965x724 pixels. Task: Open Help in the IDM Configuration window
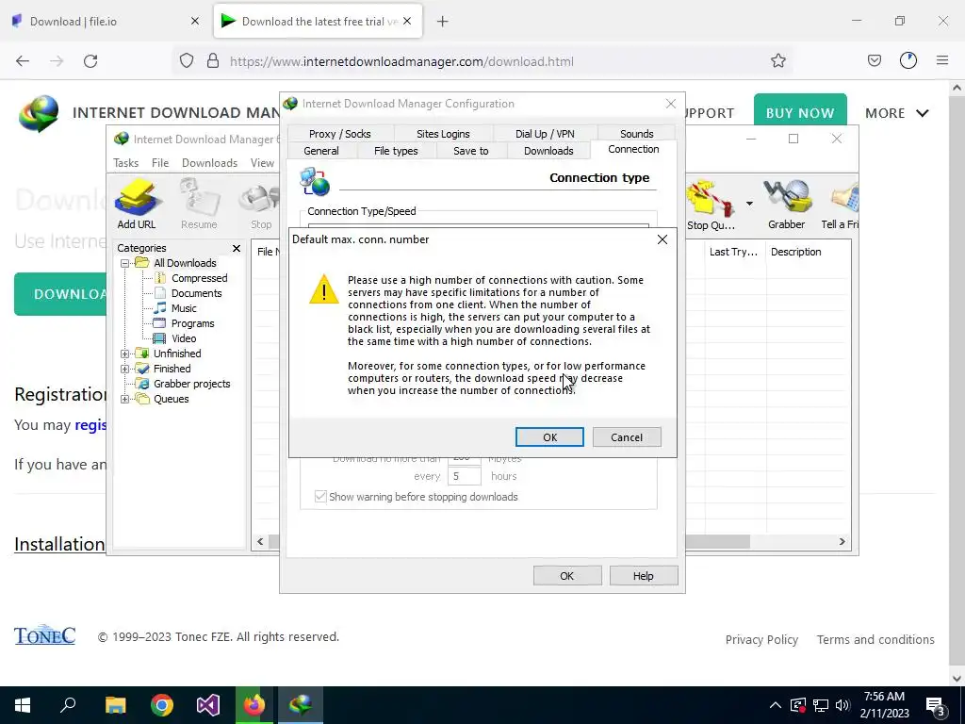[643, 576]
